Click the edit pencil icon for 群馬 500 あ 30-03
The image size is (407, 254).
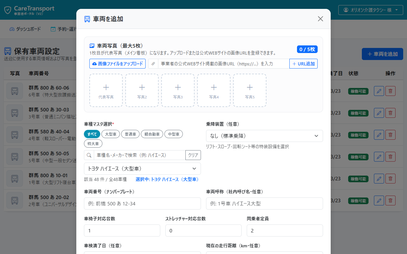(379, 113)
